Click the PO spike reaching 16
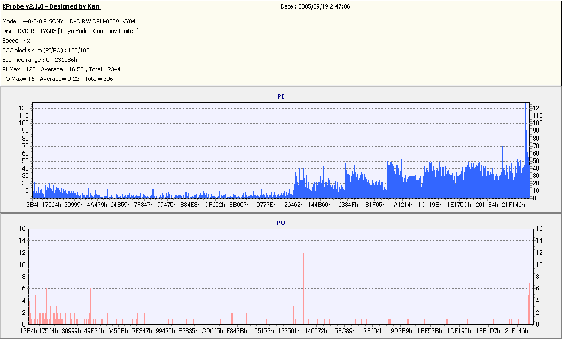This screenshot has height=339, width=562. coord(324,276)
